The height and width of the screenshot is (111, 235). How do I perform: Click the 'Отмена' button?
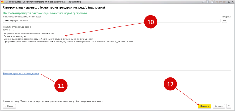tap(219, 106)
